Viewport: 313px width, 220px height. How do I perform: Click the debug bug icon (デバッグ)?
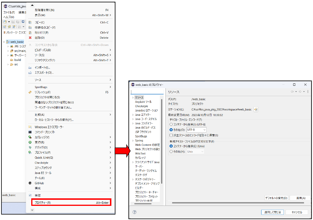[x=30, y=147]
